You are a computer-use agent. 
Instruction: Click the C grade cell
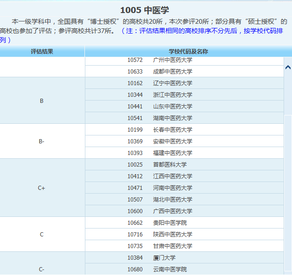(42, 235)
